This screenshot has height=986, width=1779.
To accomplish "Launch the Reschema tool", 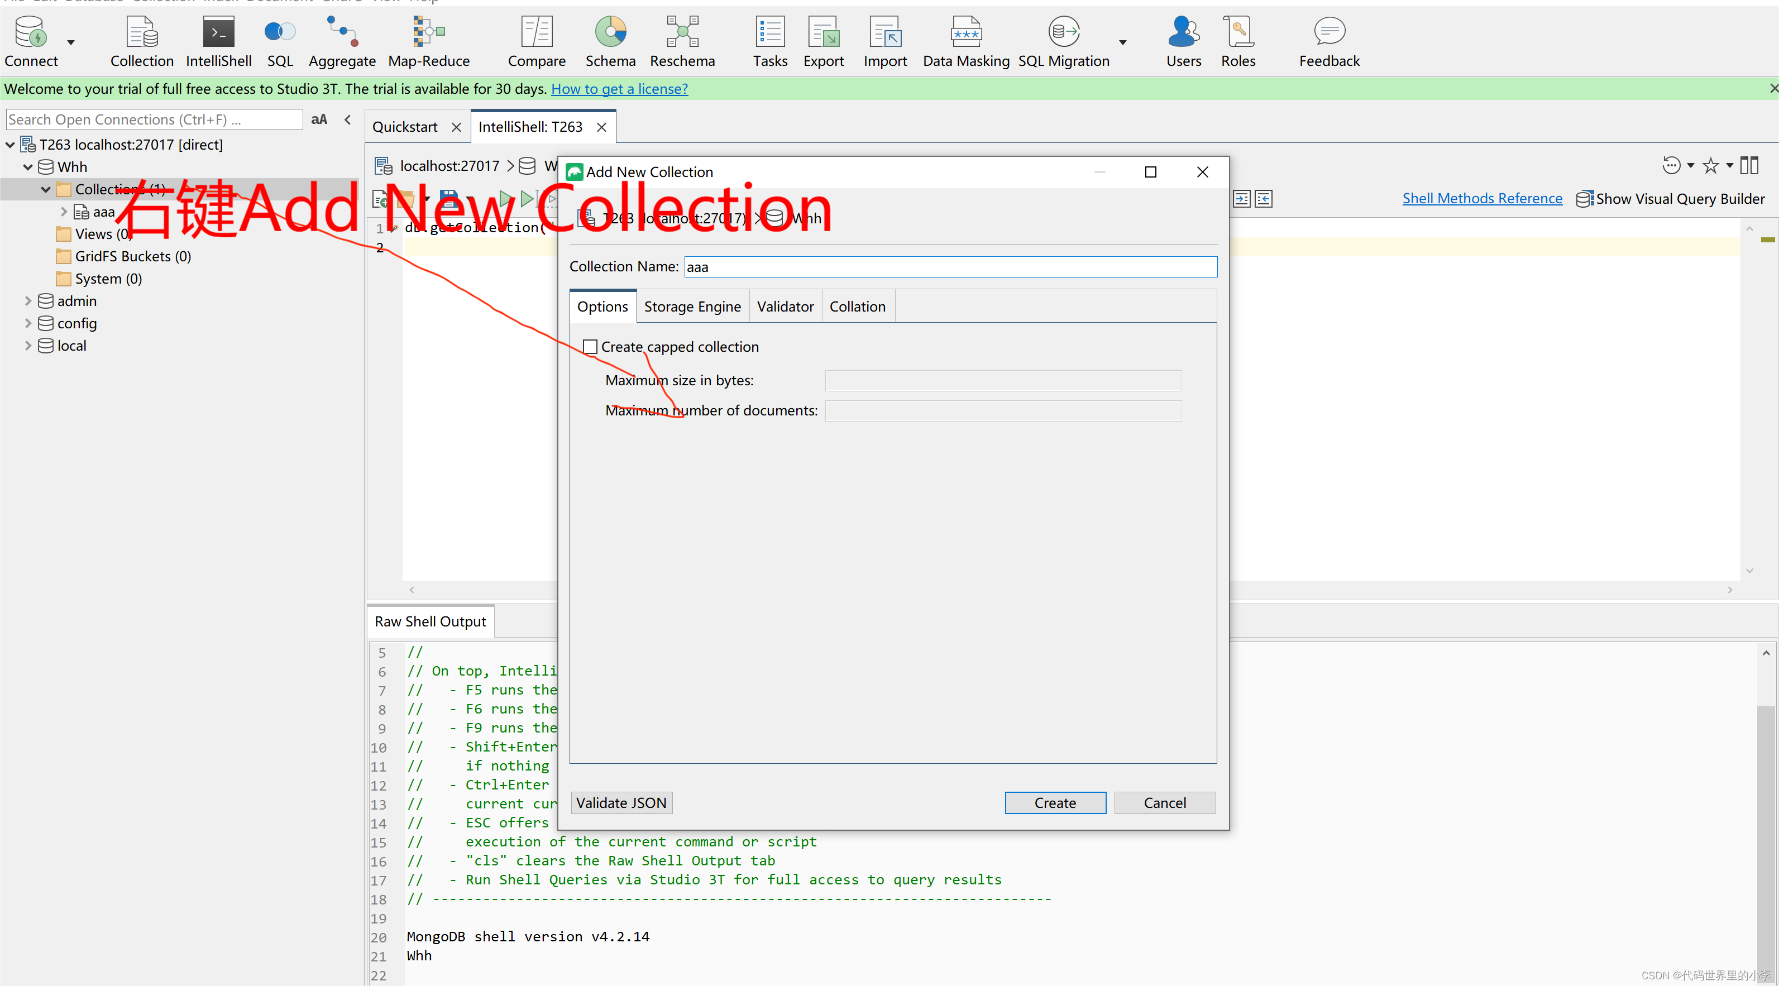I will (682, 41).
